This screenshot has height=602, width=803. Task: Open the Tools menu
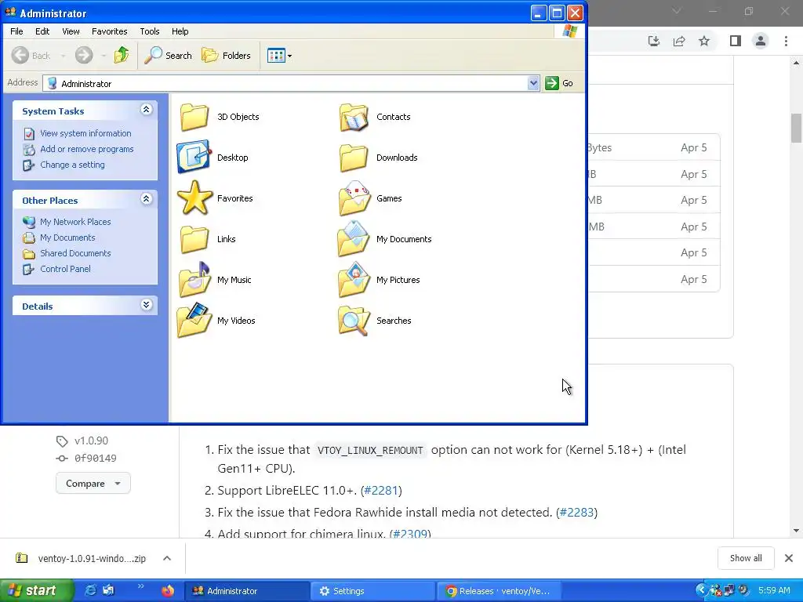(150, 31)
